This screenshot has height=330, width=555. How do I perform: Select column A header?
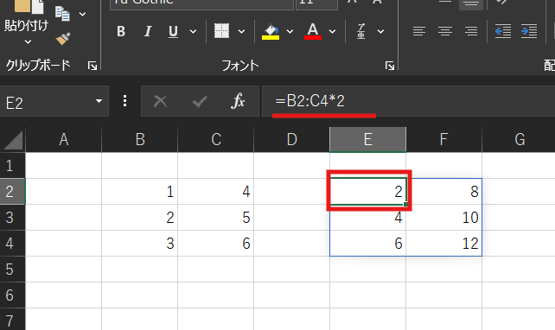64,139
